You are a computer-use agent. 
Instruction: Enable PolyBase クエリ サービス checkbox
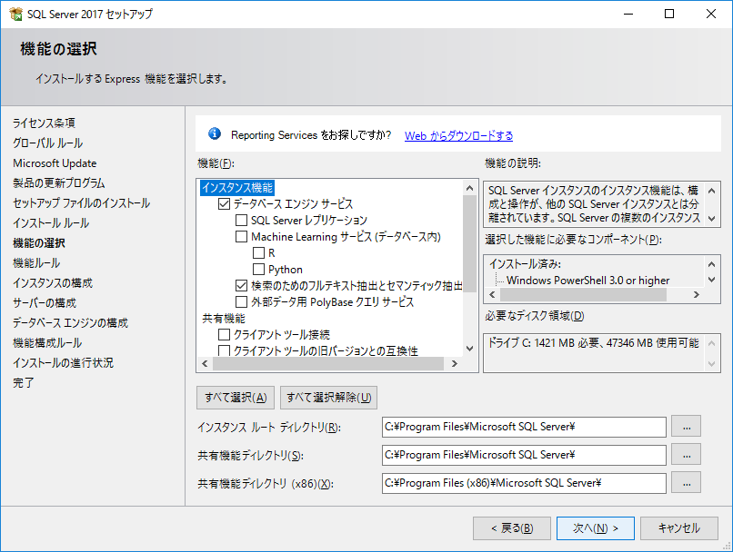241,302
